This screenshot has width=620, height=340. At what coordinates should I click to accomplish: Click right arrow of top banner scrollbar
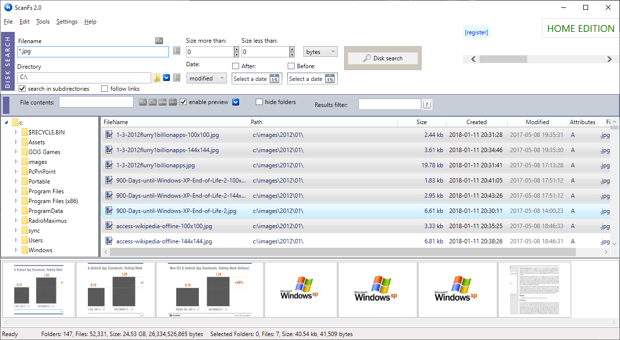pyautogui.click(x=609, y=59)
